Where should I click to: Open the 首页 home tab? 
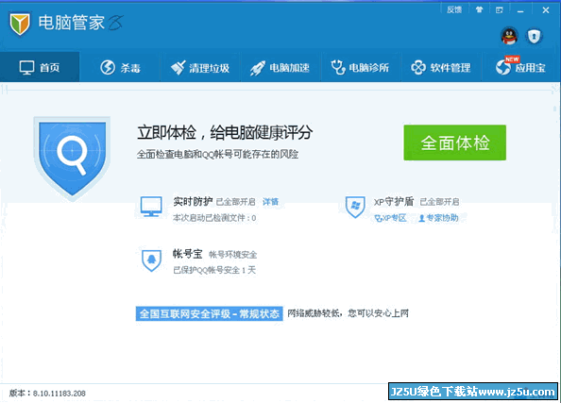click(x=40, y=67)
